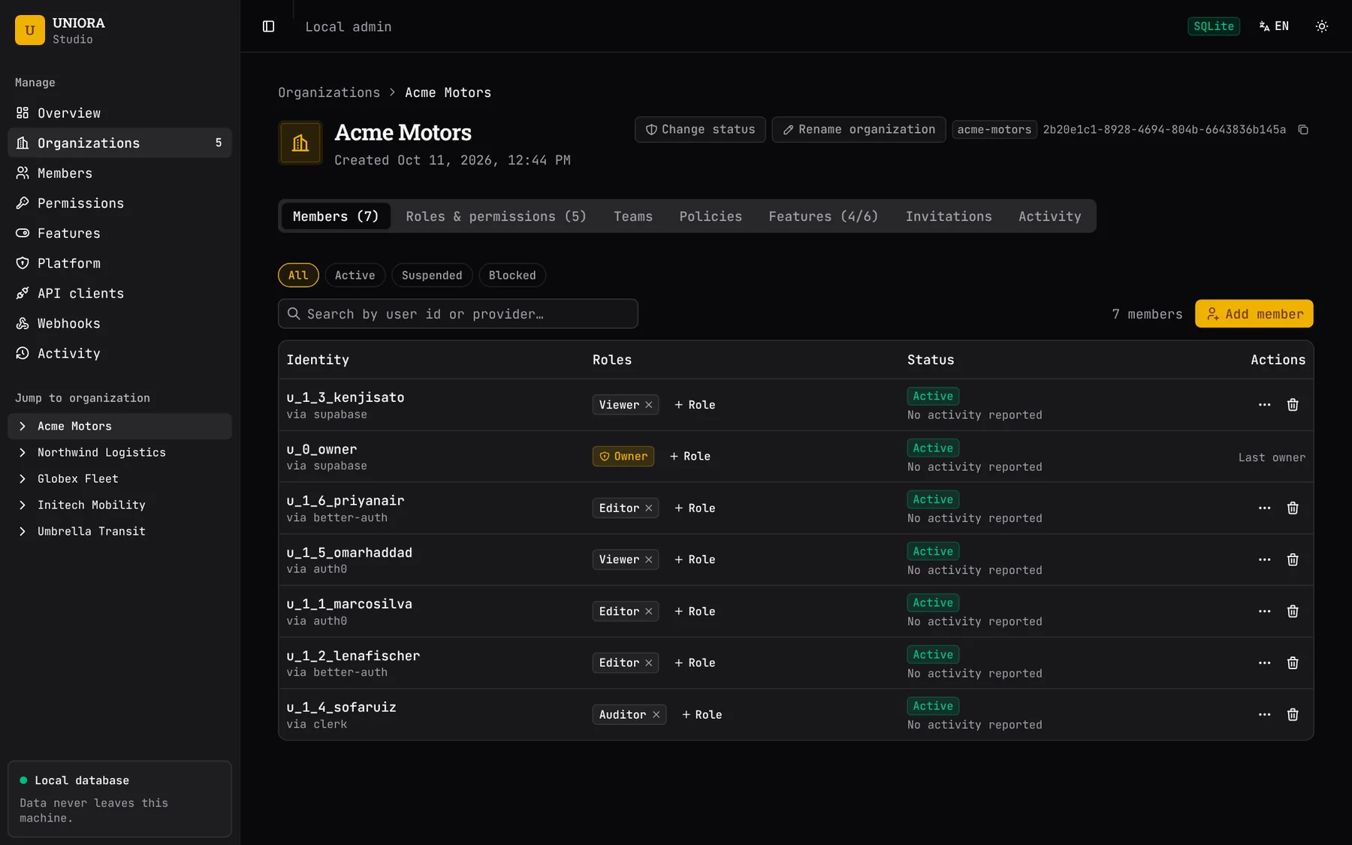1352x845 pixels.
Task: Remove Editor role from u_1_1_marcosilva
Action: coord(648,611)
